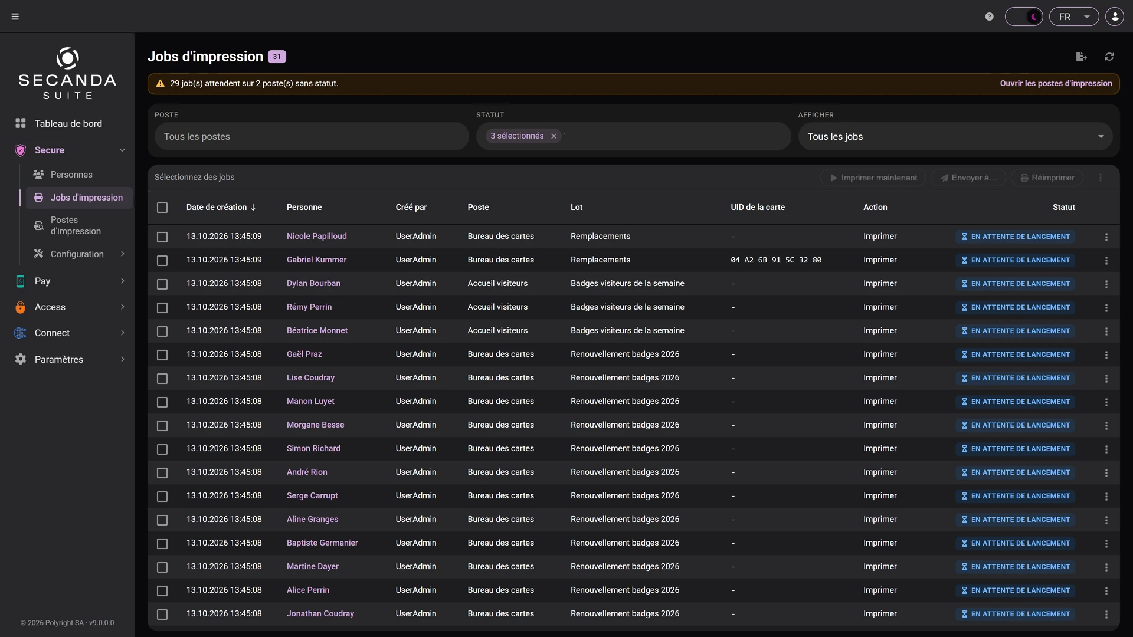Click the Réimprimer button
1133x637 pixels.
[1047, 178]
